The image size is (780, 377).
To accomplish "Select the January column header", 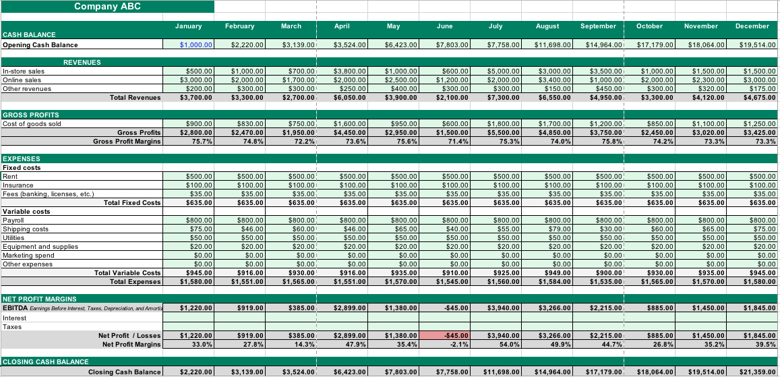I will 189,26.
